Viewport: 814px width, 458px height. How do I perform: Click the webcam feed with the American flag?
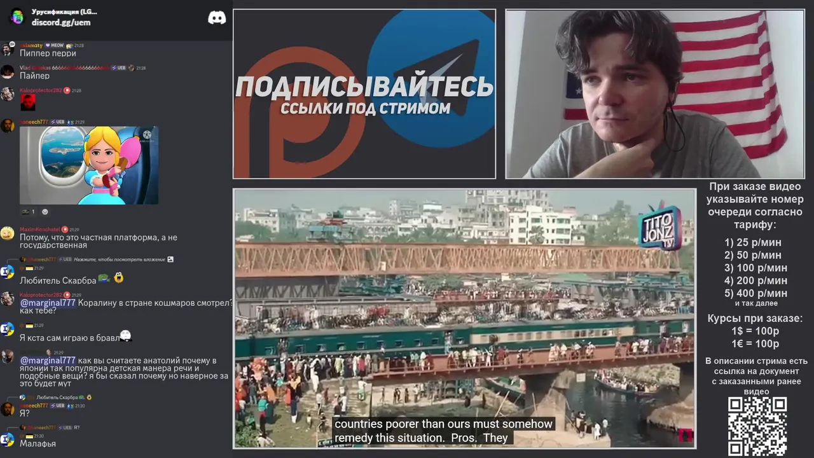[x=655, y=94]
